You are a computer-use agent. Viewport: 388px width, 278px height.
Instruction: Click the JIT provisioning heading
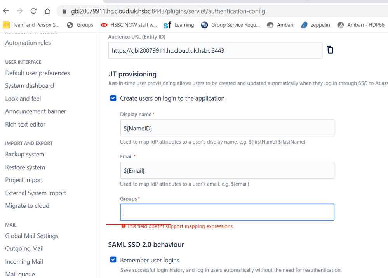(132, 74)
